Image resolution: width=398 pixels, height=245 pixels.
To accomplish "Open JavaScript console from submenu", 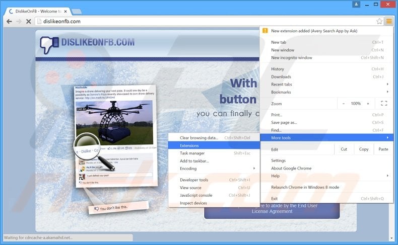I will [x=214, y=195].
